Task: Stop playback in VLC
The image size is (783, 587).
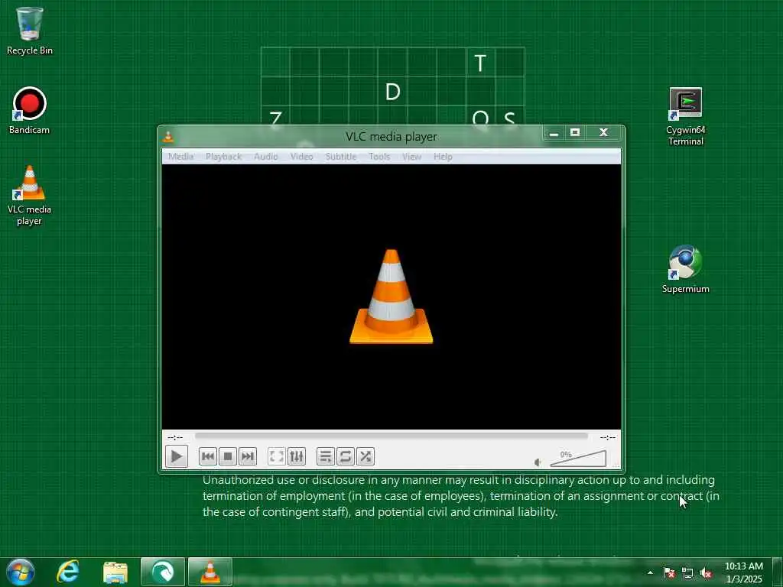Action: [228, 456]
